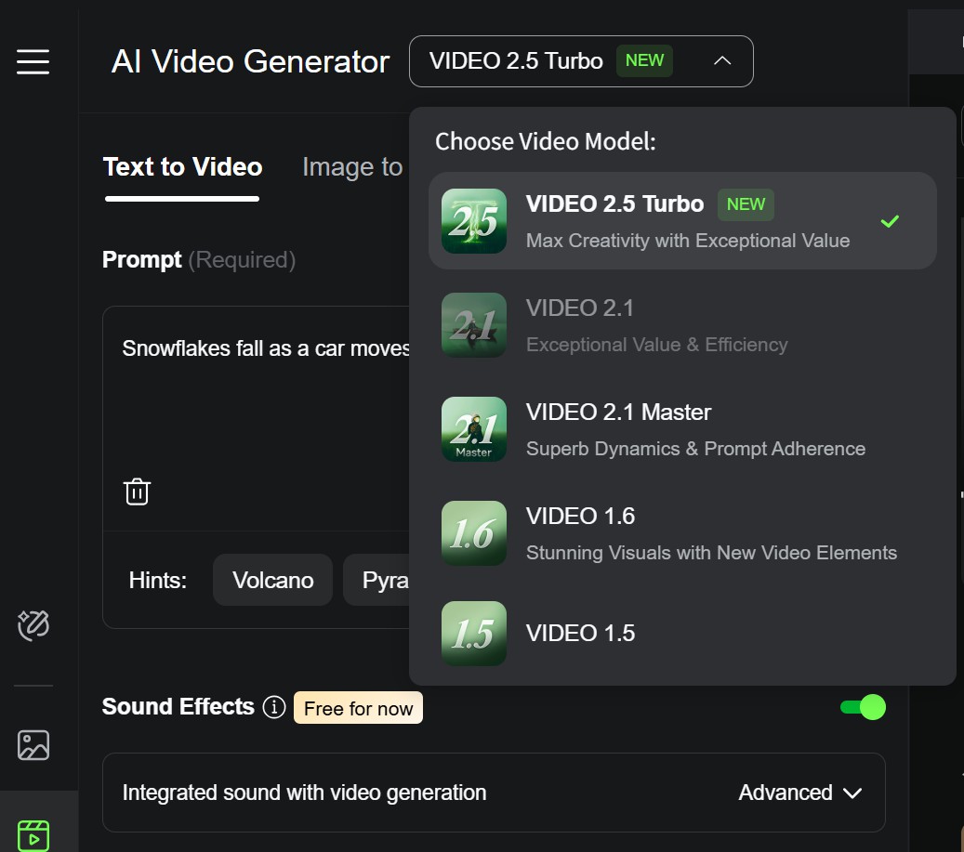Click the VIDEO 2.5 Turbo model thumbnail icon
Screen dimensions: 964x852
[474, 220]
